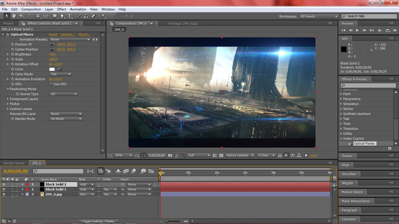Uncheck the Use GPU checkbox

coord(51,84)
